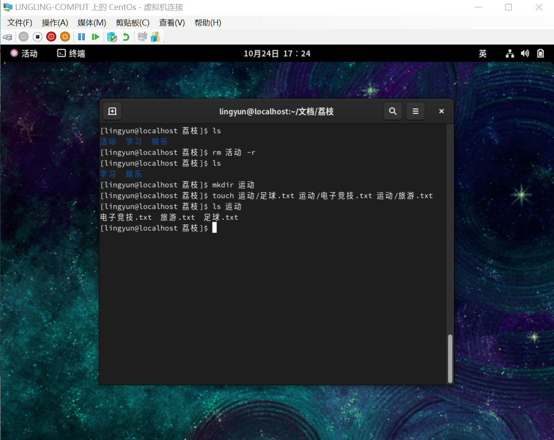554x440 pixels.
Task: Save the VM state with the orange power icon
Action: [x=65, y=37]
